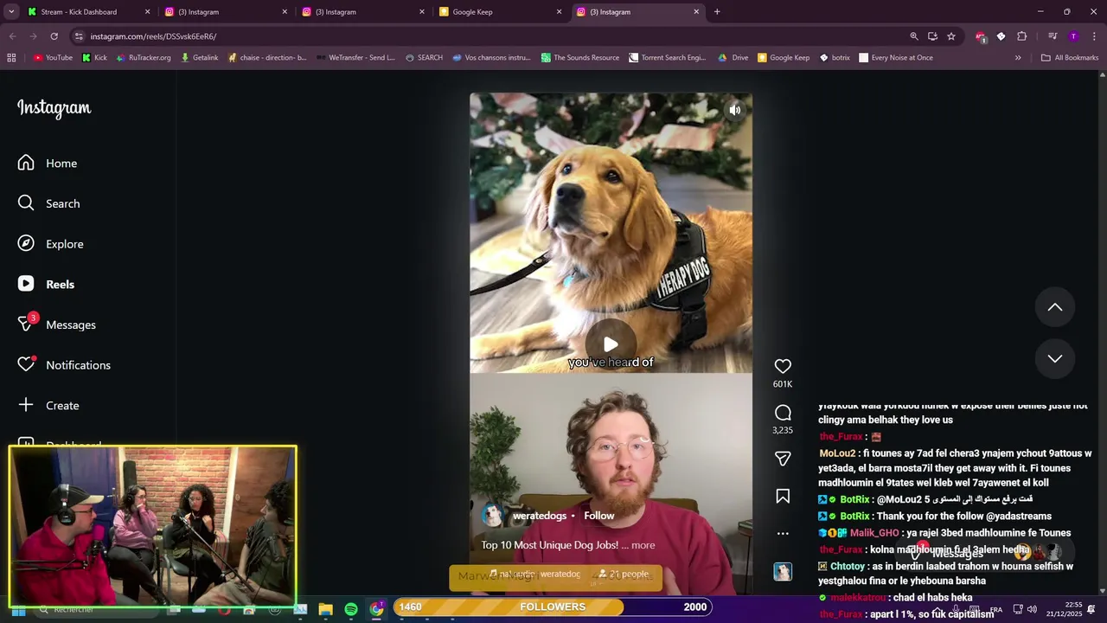Toggle reel sound with the speaker icon
1107x623 pixels.
click(734, 110)
